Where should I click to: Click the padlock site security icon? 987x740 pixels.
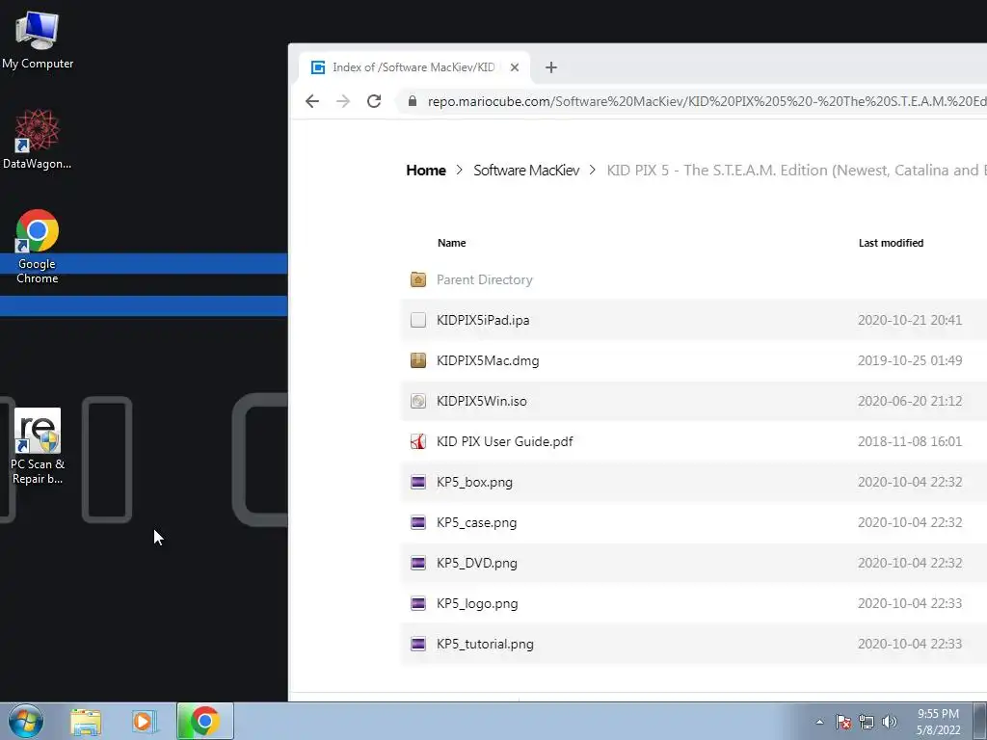(413, 101)
